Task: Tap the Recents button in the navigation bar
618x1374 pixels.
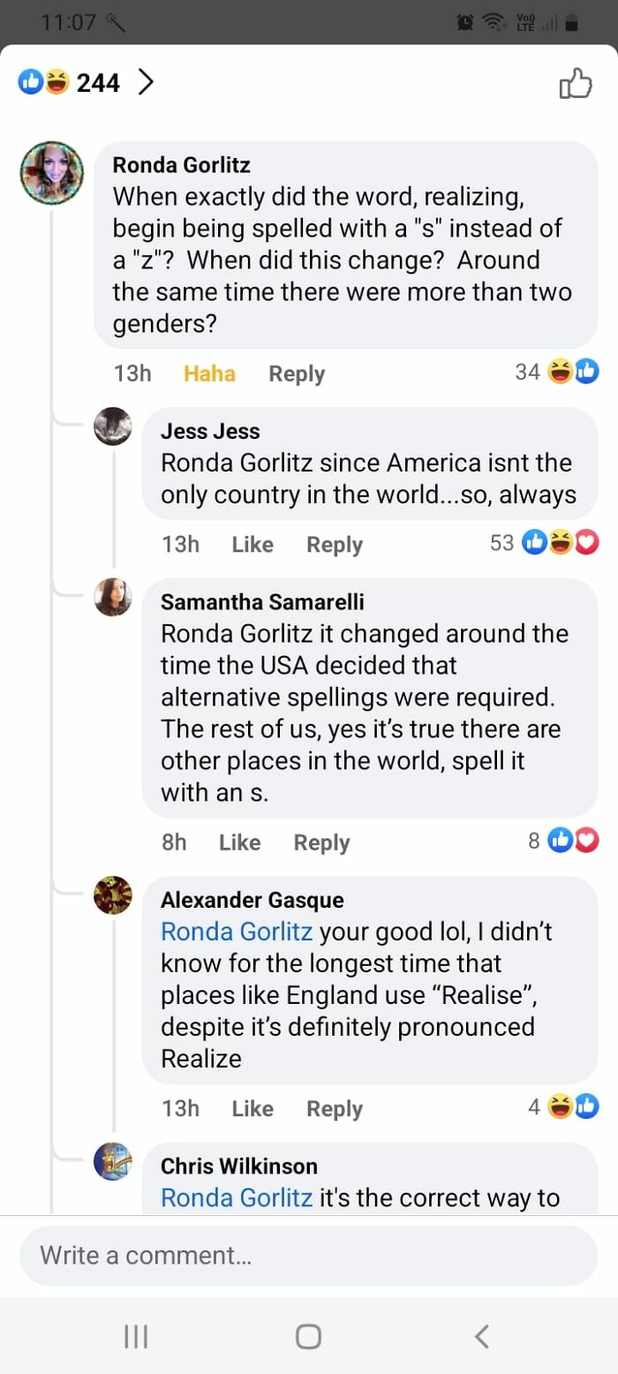Action: point(136,1336)
